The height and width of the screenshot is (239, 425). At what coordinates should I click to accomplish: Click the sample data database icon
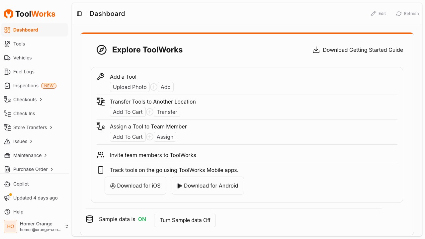(90, 219)
